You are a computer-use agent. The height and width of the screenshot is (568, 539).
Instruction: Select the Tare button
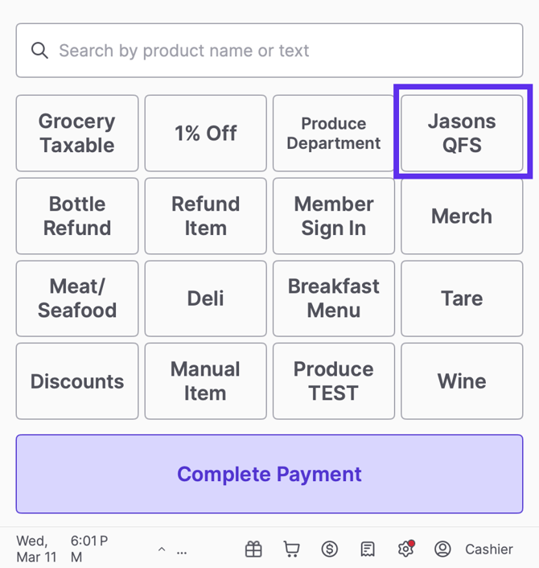click(x=462, y=298)
